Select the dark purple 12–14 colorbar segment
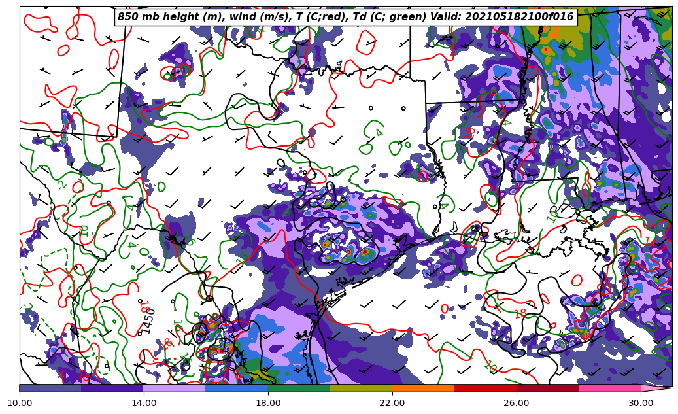 [112, 388]
